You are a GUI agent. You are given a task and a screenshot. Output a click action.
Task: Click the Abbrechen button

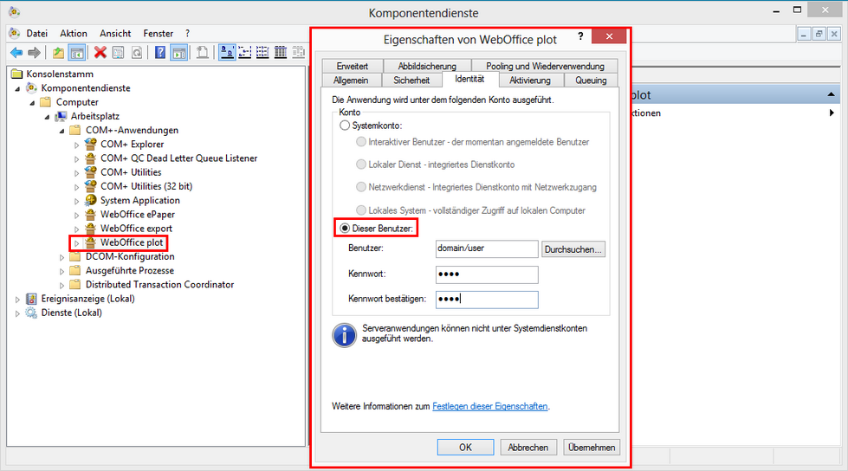(528, 448)
